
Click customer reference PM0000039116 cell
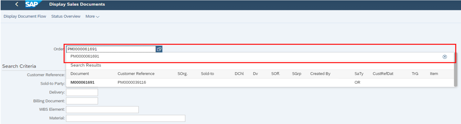132,82
